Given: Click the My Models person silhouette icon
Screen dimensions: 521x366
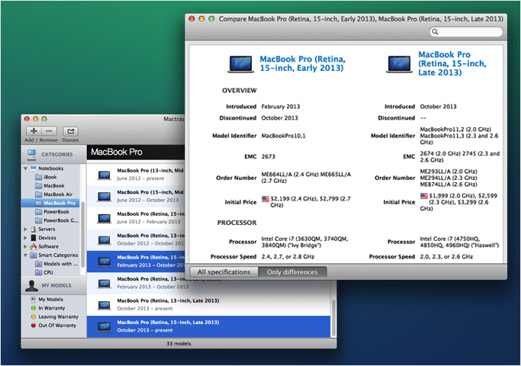Looking at the screenshot, I should (31, 286).
